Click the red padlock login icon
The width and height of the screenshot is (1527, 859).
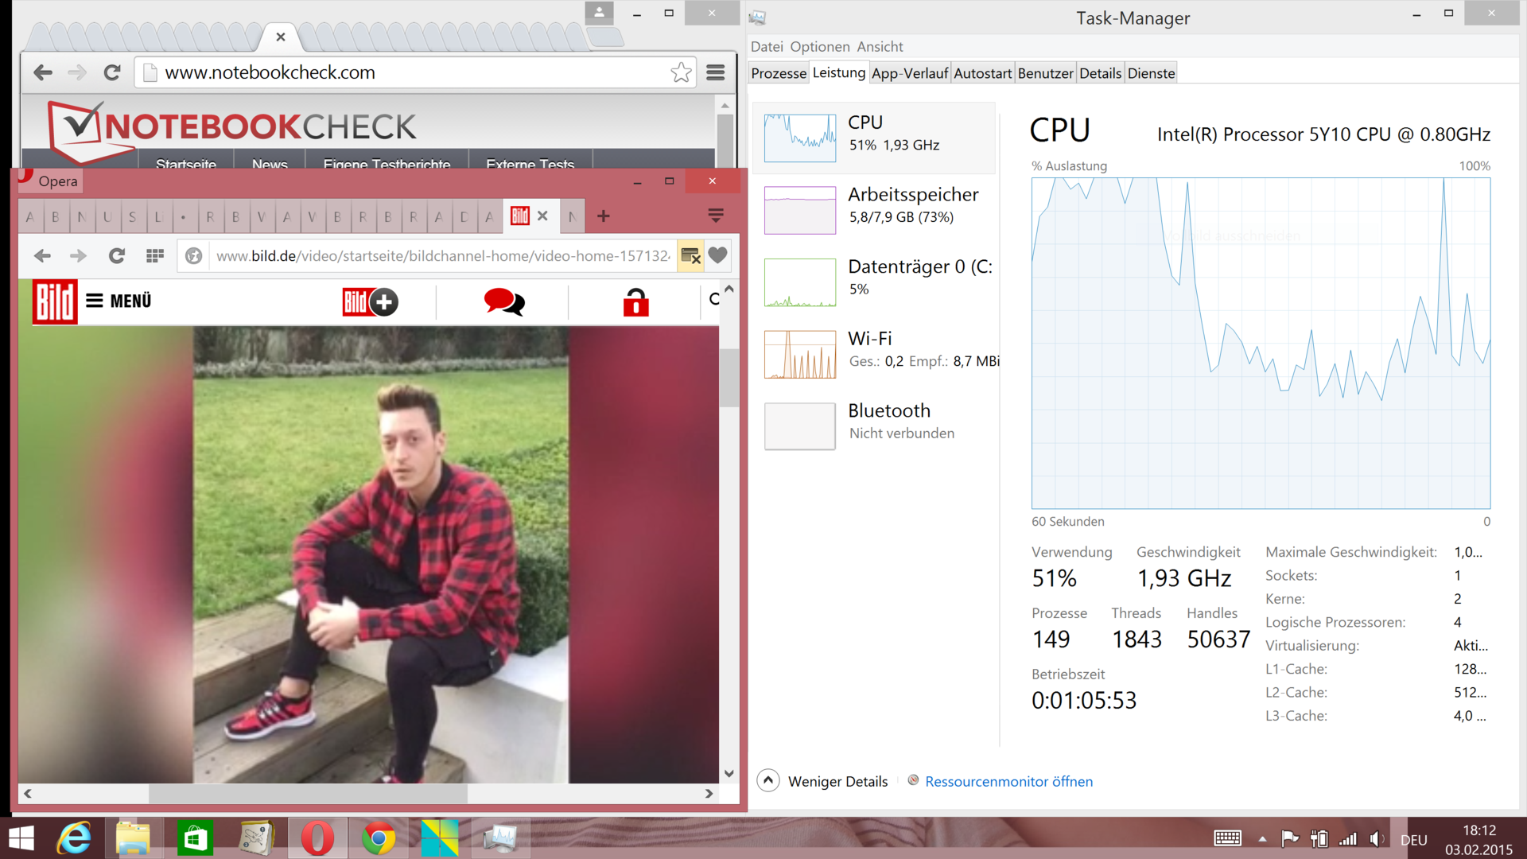click(635, 302)
